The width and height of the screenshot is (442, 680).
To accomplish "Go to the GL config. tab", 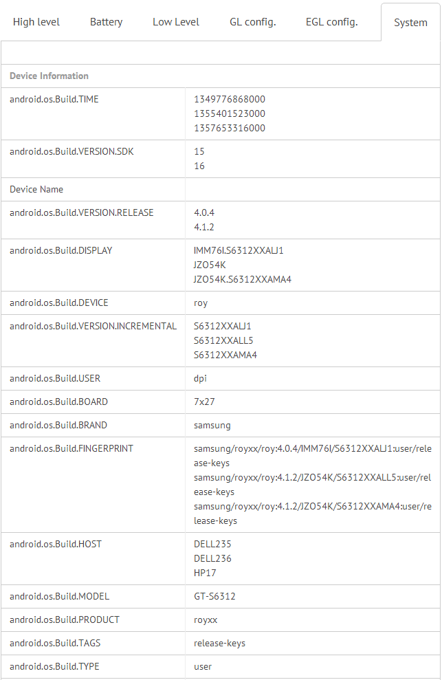I will 253,22.
